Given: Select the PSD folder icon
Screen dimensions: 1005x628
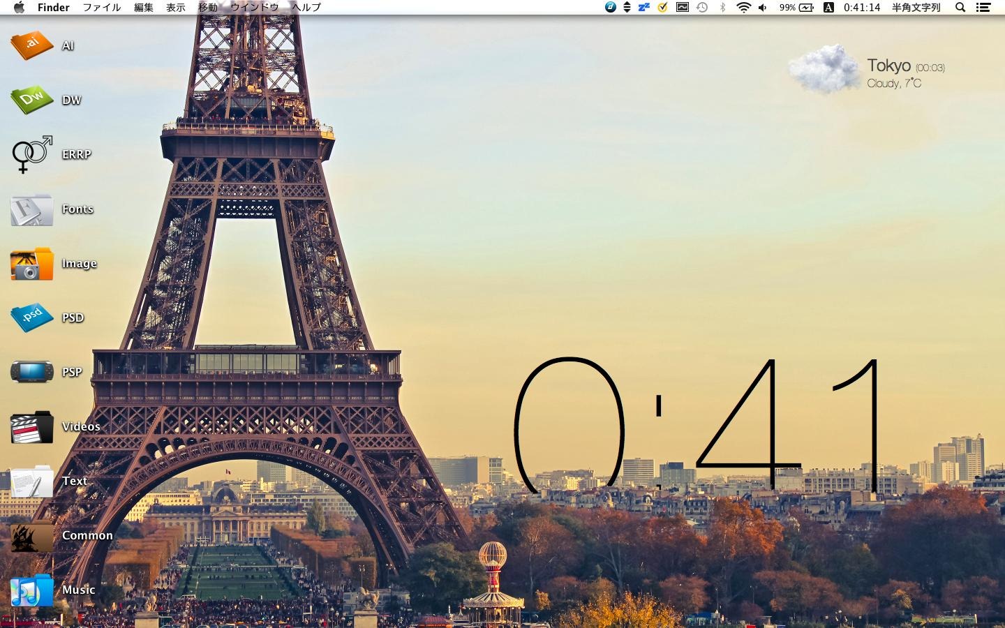Looking at the screenshot, I should 32,317.
